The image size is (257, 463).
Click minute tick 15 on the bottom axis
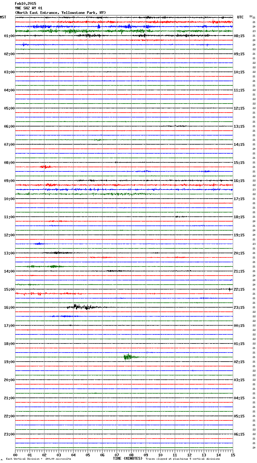pos(233,455)
